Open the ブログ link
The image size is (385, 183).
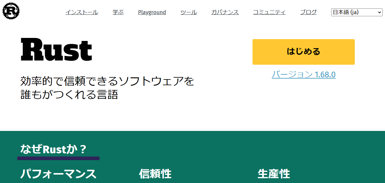point(308,12)
